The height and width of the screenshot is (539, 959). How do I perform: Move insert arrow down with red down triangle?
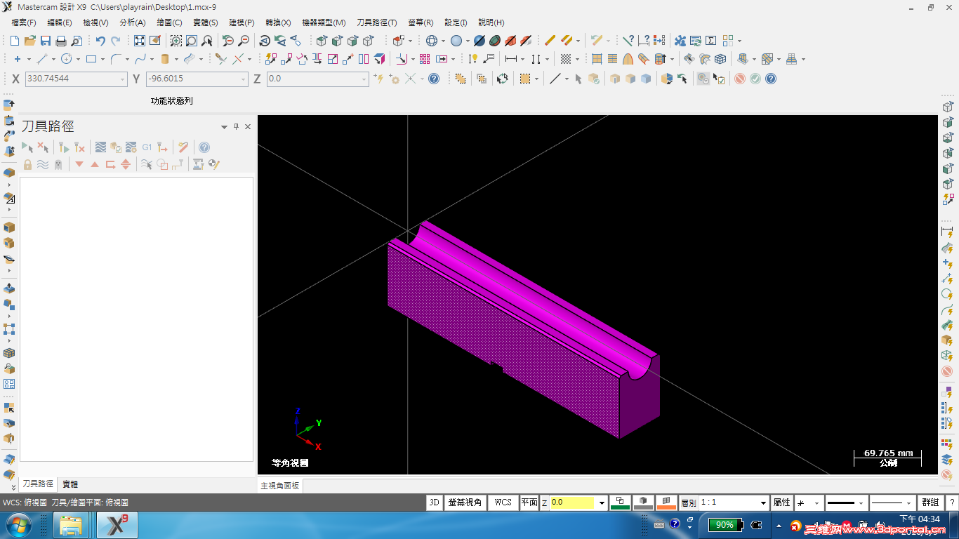pyautogui.click(x=79, y=164)
